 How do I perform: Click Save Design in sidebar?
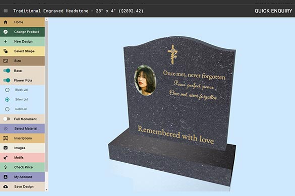(x=22, y=186)
